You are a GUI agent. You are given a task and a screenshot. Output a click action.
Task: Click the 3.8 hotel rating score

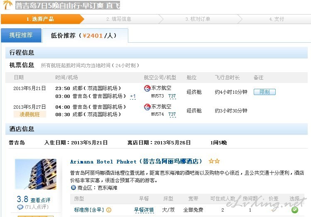[22, 199]
